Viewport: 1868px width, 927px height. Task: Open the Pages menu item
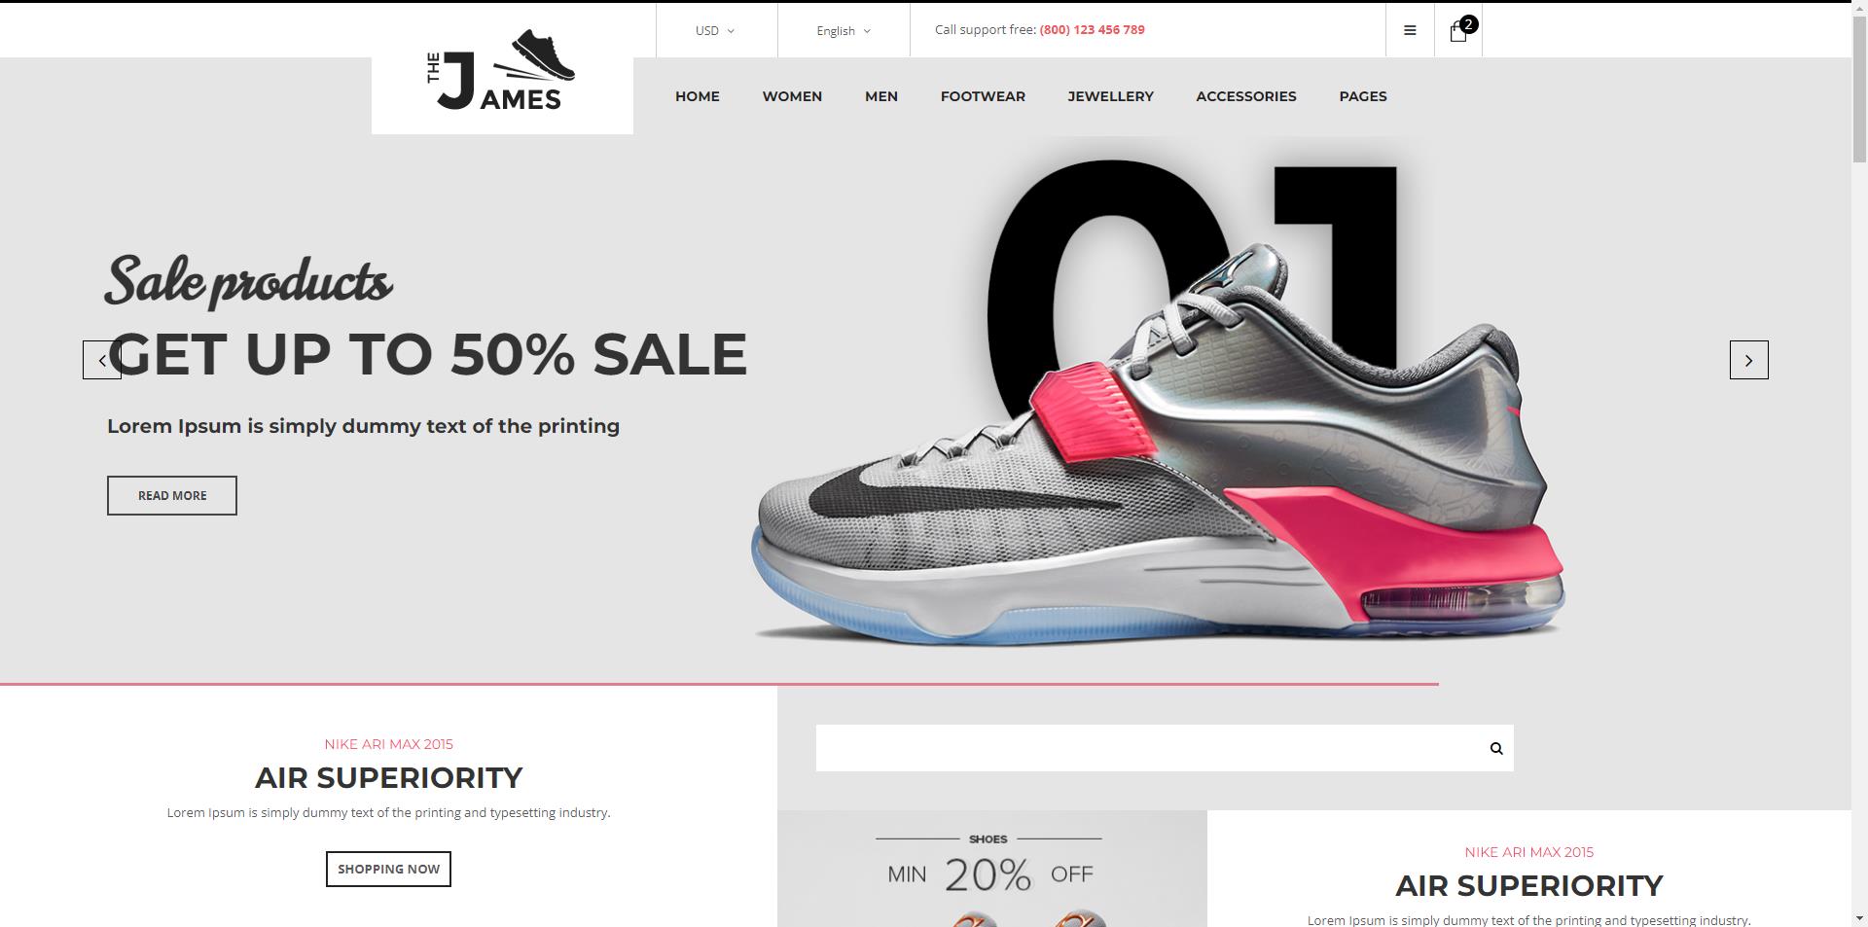(x=1363, y=96)
